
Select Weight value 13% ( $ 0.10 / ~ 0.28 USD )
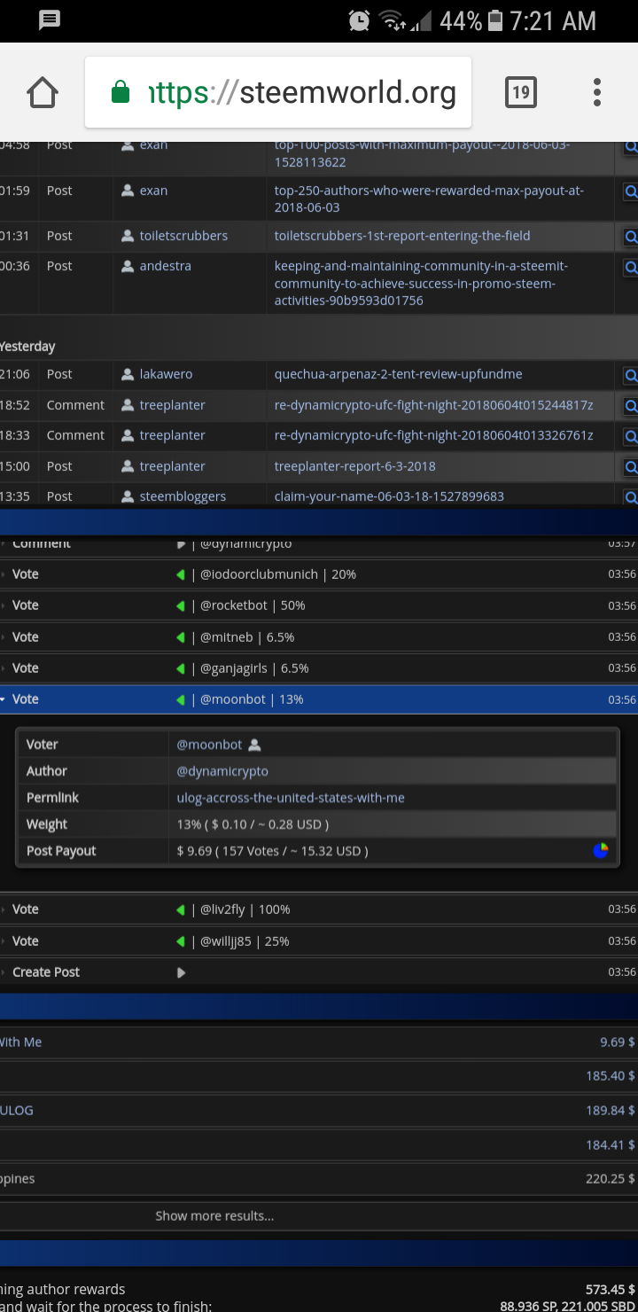pos(253,824)
